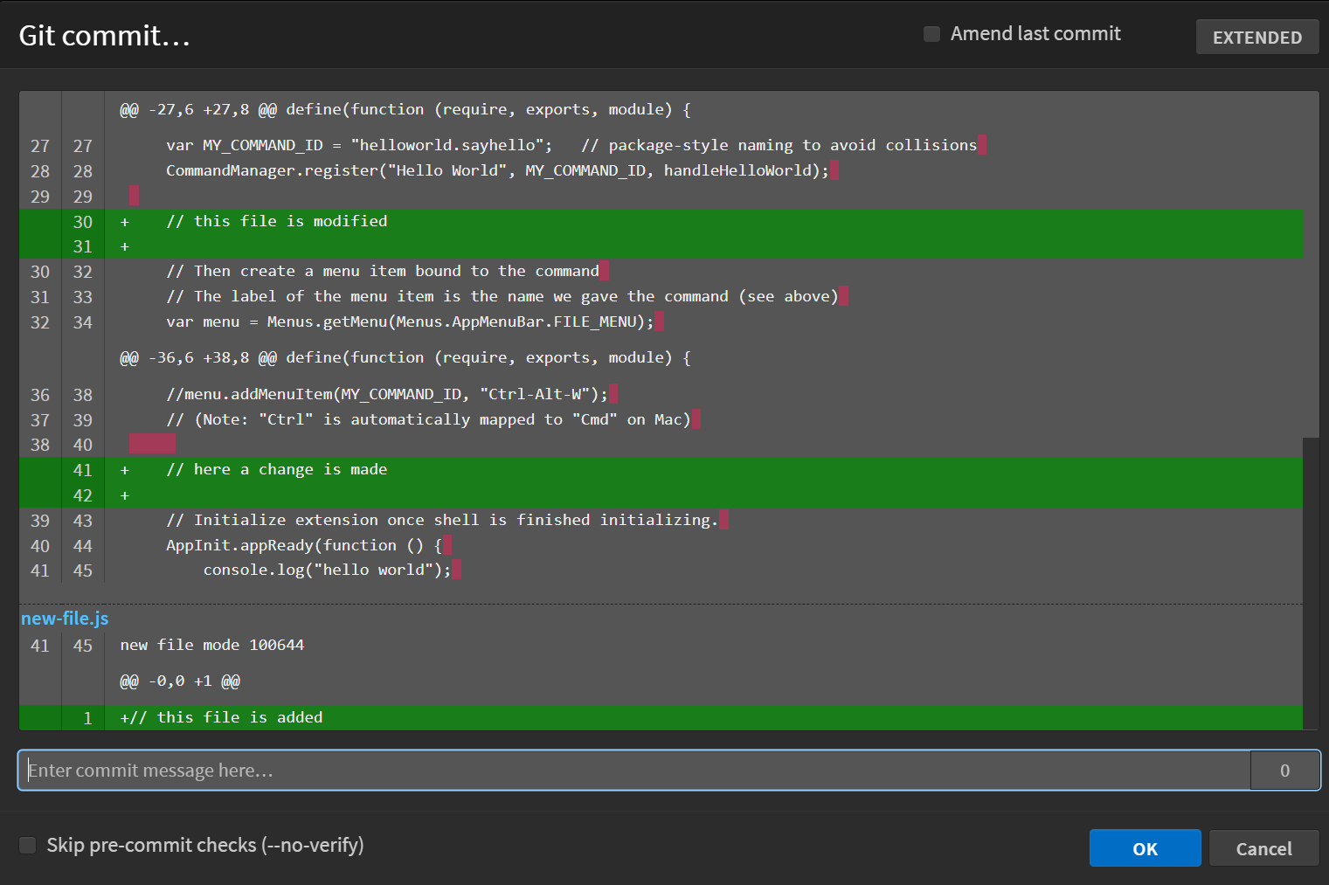Click the '//menu.addMenuItem' code line

pos(387,394)
